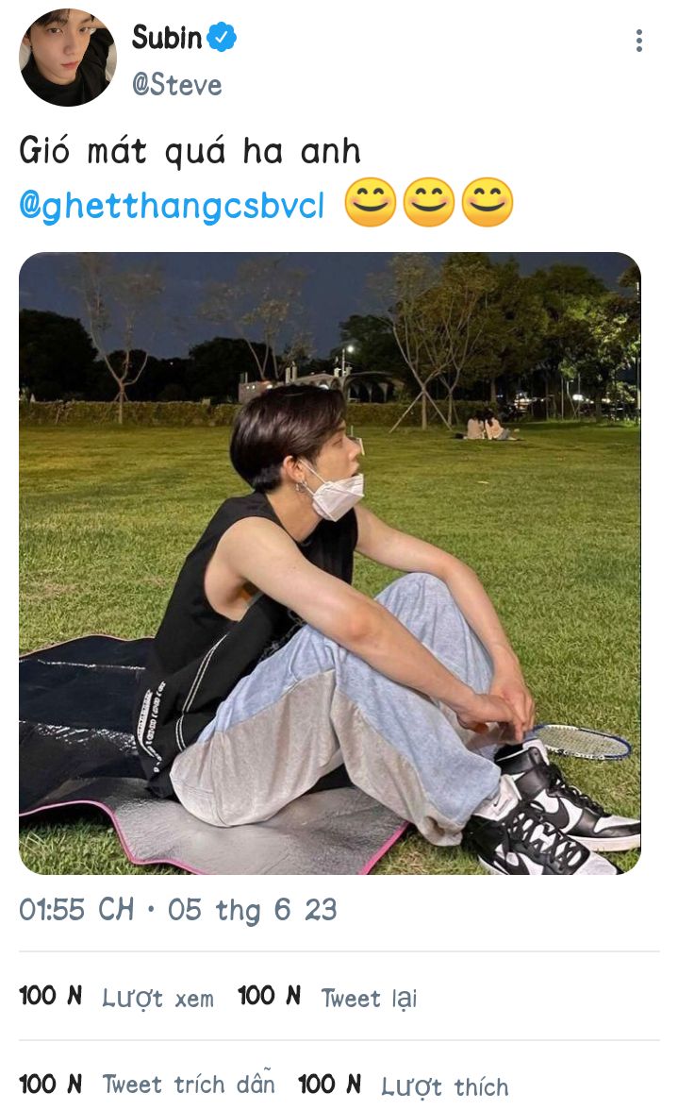Image resolution: width=678 pixels, height=1110 pixels.
Task: Click the date 05 thg 6 23
Action: [253, 910]
